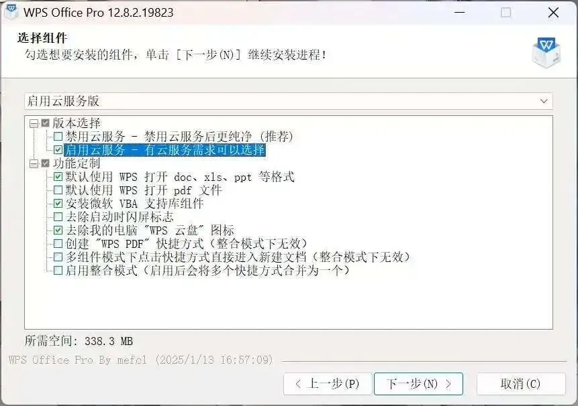Toggle the 功能定制 group checkbox

[46, 163]
